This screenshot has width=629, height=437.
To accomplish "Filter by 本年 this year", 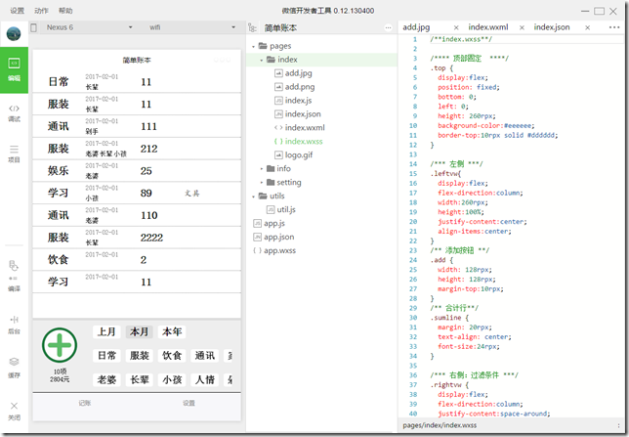I will 172,331.
